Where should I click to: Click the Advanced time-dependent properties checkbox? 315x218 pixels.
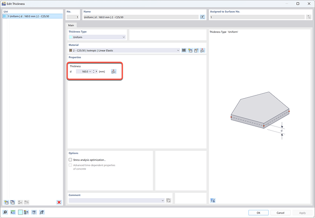pyautogui.click(x=70, y=165)
